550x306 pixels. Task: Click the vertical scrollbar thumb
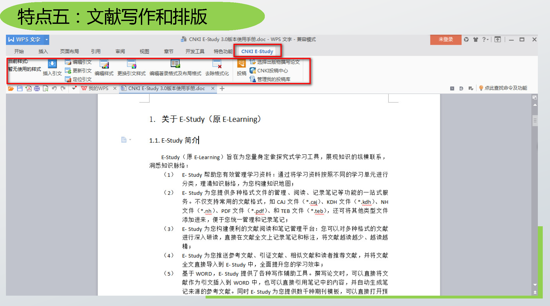[535, 121]
